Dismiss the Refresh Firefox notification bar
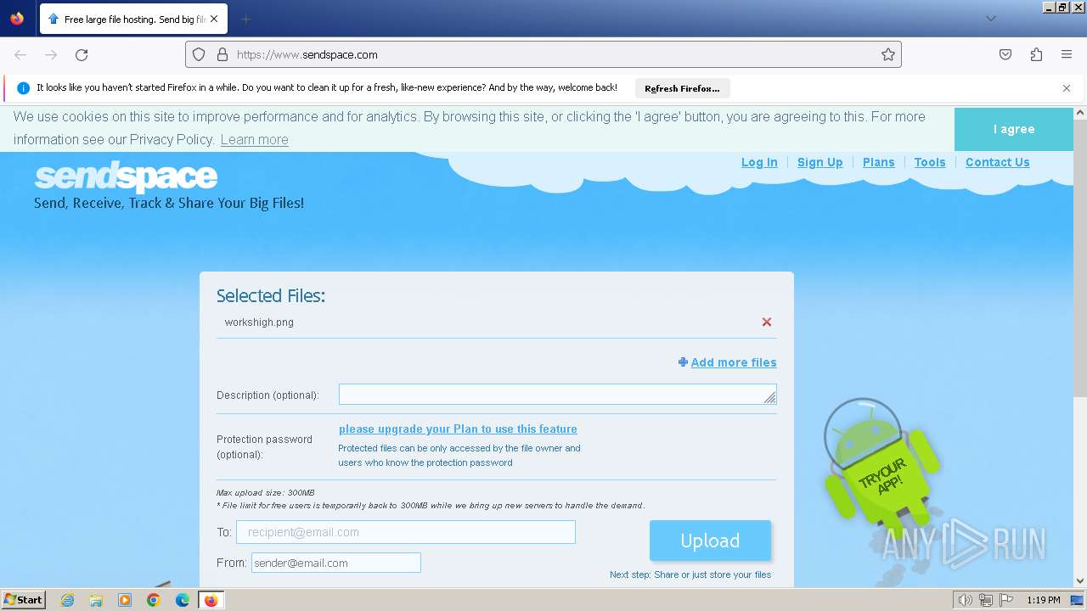The height and width of the screenshot is (611, 1087). [x=1067, y=88]
